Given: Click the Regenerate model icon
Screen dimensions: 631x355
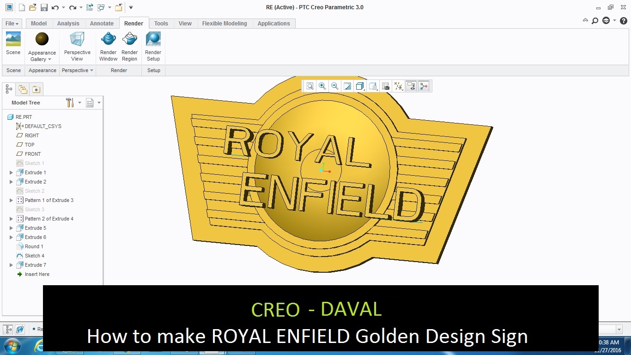Looking at the screenshot, I should 90,7.
